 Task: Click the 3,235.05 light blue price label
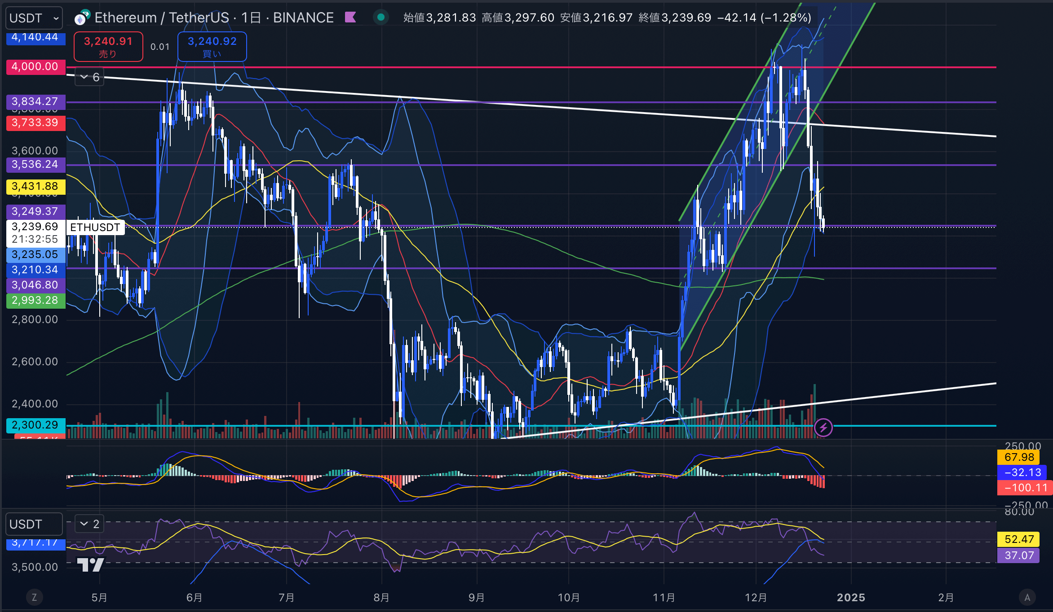click(x=35, y=255)
